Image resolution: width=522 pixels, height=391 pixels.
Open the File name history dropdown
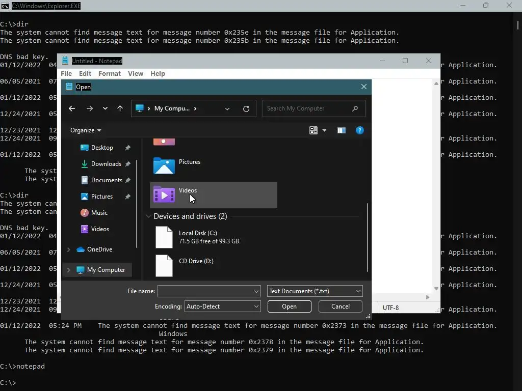click(256, 291)
